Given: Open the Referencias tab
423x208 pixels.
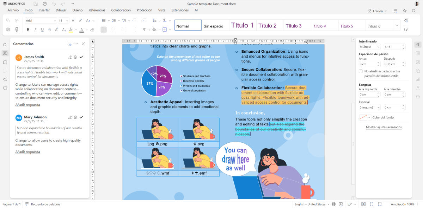Looking at the screenshot, I should tap(97, 11).
